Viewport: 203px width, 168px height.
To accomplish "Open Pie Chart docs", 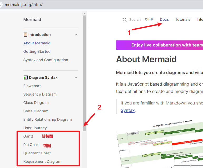I will (31, 145).
